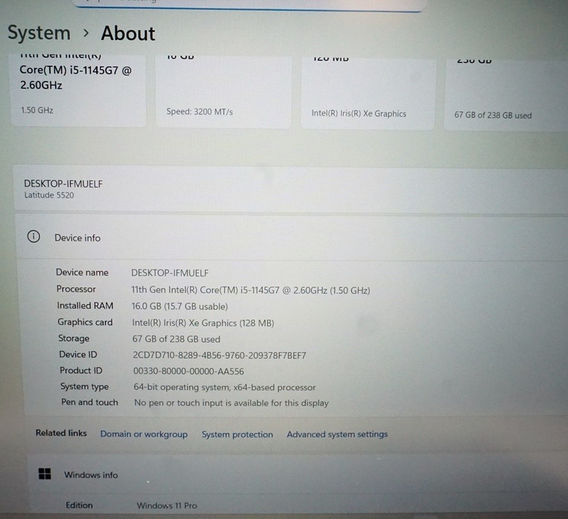Select Graphics card value Iris Xe Graphics (128 MB)
The height and width of the screenshot is (519, 568).
tap(203, 323)
